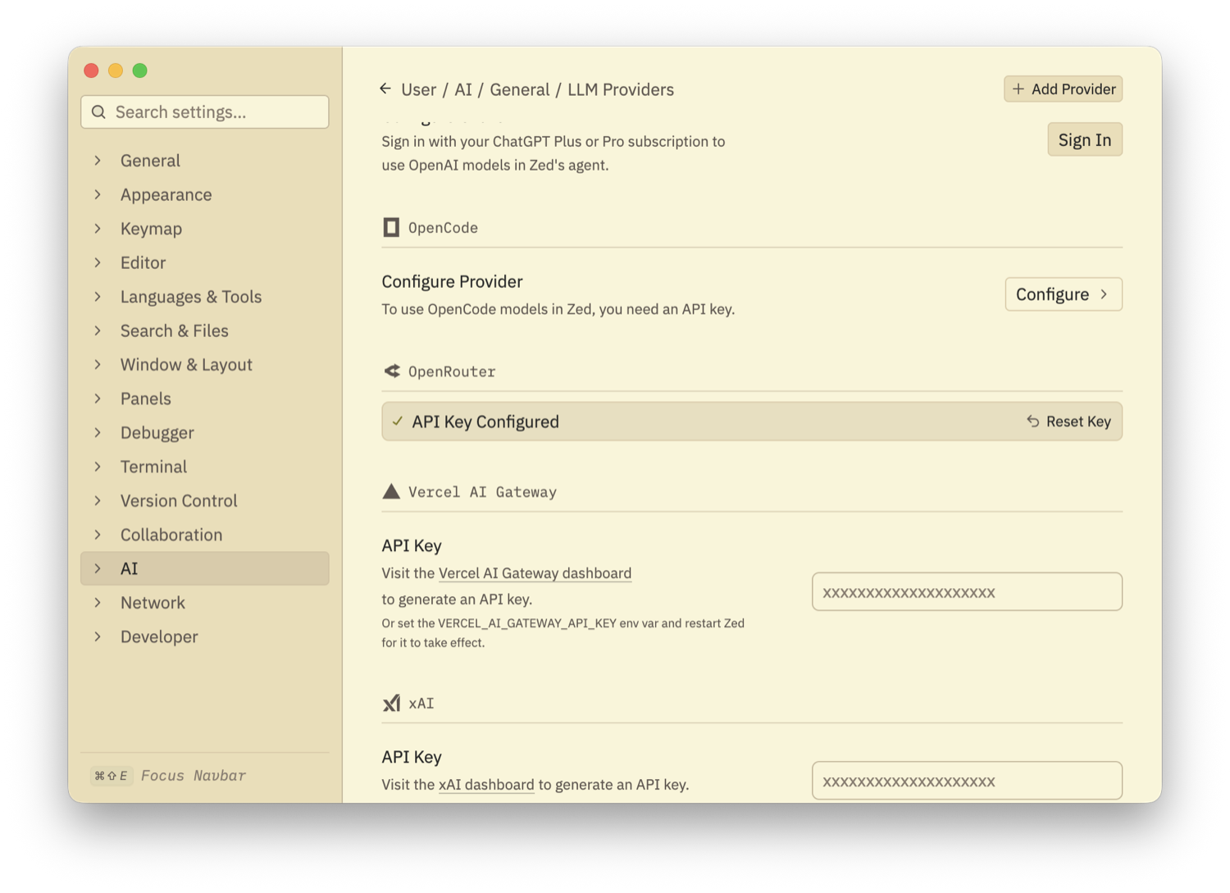Select Panels in the sidebar

[205, 399]
